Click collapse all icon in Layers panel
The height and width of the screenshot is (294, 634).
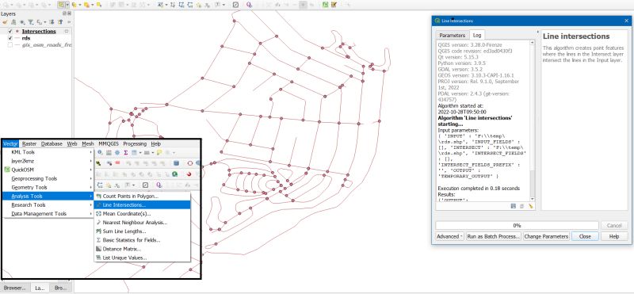click(x=60, y=22)
